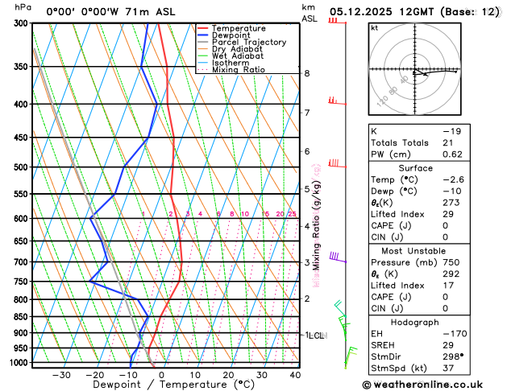Screen dimensions: 507x391
Task: Click the 'Surface' section heading
Action: click(x=415, y=168)
